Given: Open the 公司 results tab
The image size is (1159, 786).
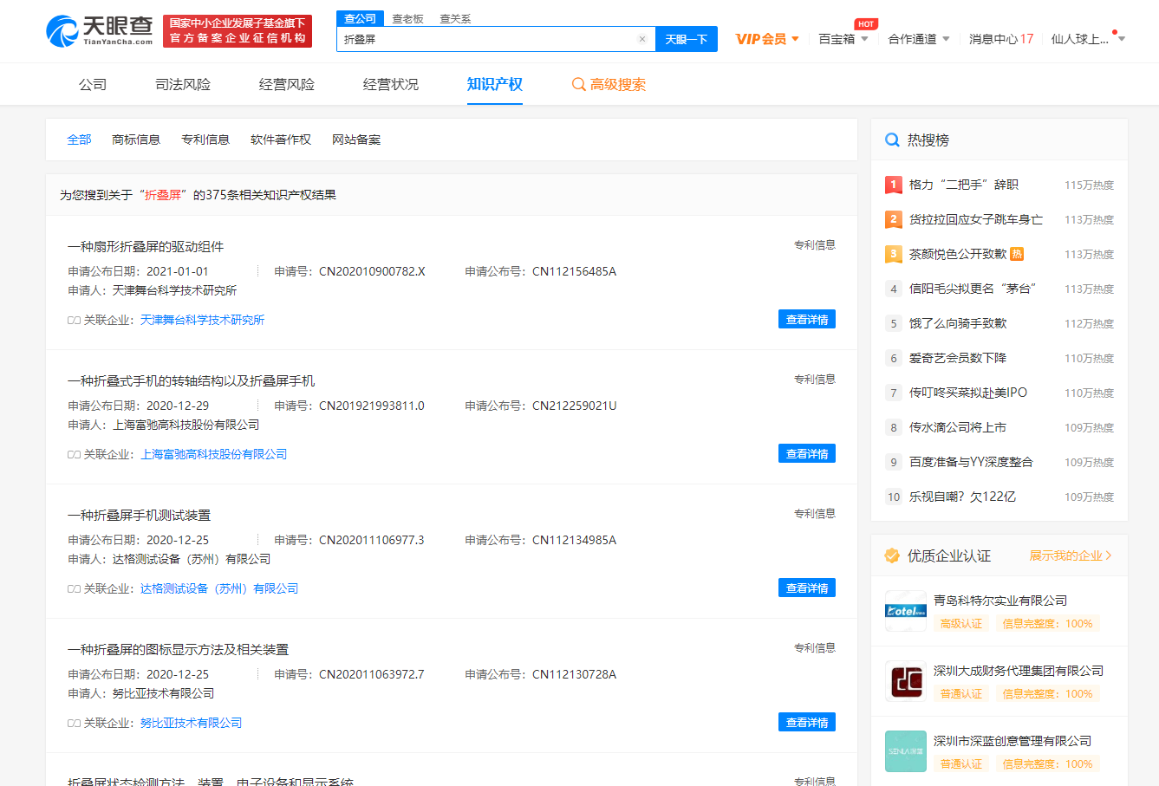Looking at the screenshot, I should pyautogui.click(x=93, y=84).
